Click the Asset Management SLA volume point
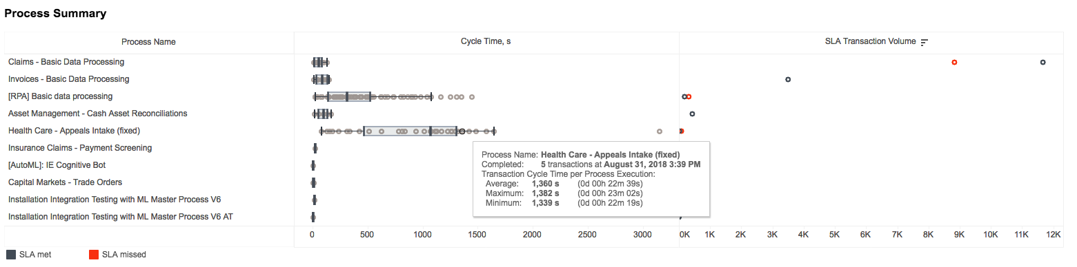 (692, 114)
